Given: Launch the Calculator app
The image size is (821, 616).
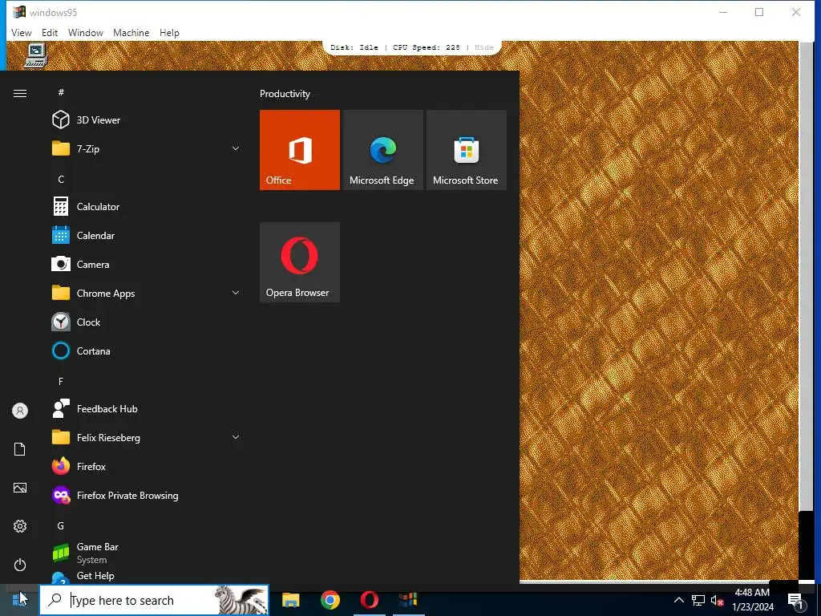Looking at the screenshot, I should (147, 206).
